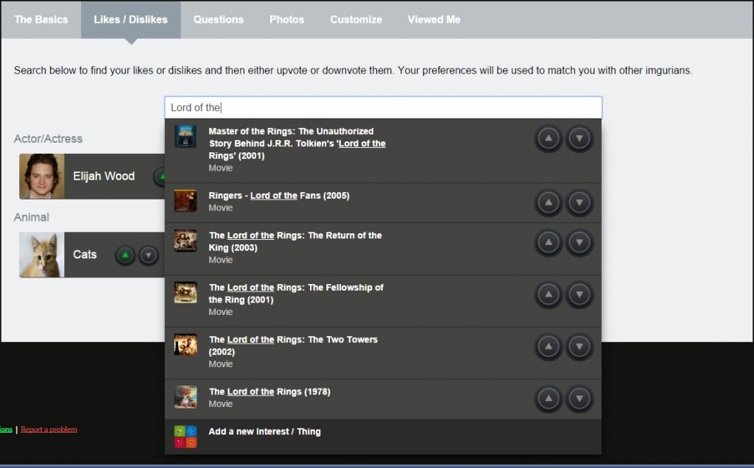Downvote The Return of the King
The height and width of the screenshot is (468, 754).
579,243
